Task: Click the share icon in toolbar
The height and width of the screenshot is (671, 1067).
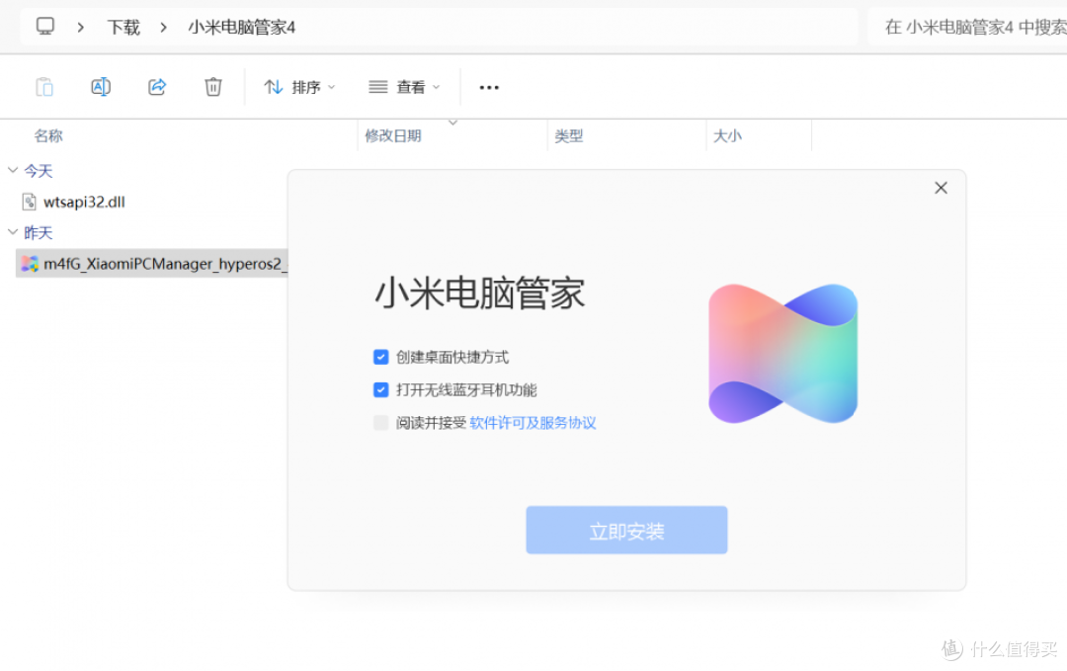Action: pos(157,87)
